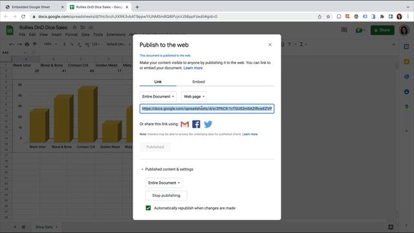Open Keep in the side panel
The image size is (414, 233).
407,61
